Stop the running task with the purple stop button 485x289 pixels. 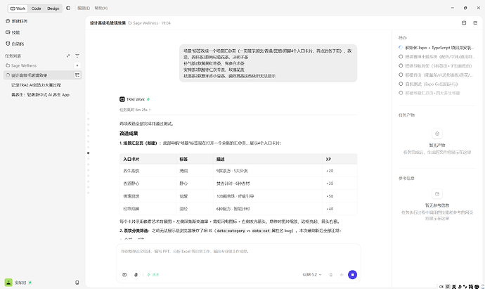pyautogui.click(x=352, y=274)
